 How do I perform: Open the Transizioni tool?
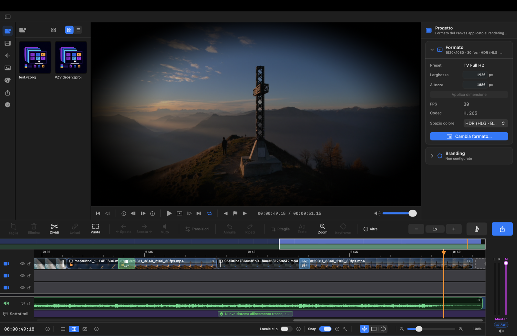point(197,229)
